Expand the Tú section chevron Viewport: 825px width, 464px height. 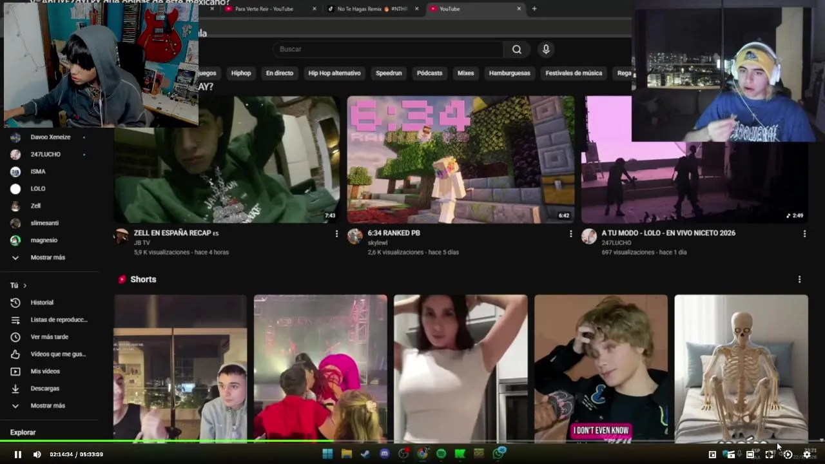tap(25, 285)
